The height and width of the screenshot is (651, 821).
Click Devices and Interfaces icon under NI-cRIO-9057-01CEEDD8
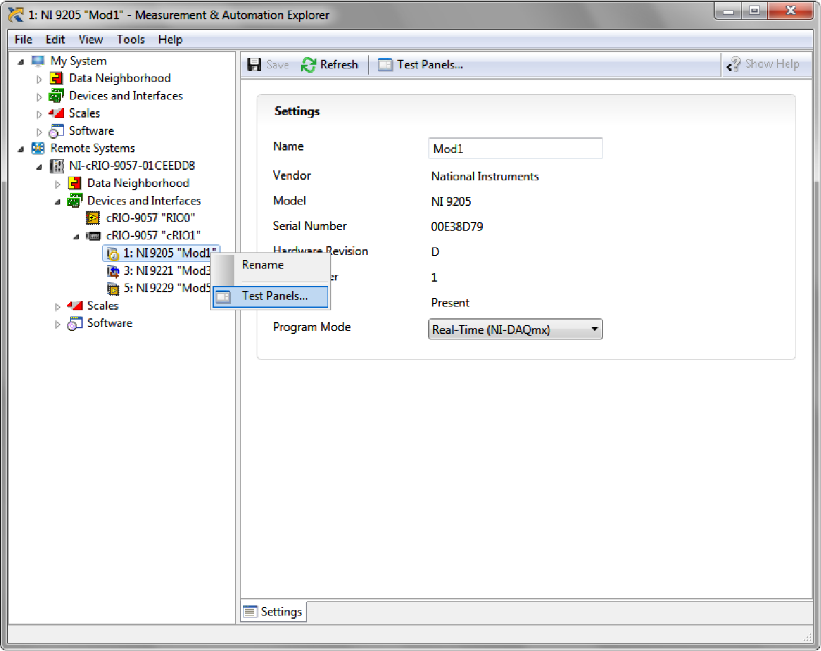(75, 201)
